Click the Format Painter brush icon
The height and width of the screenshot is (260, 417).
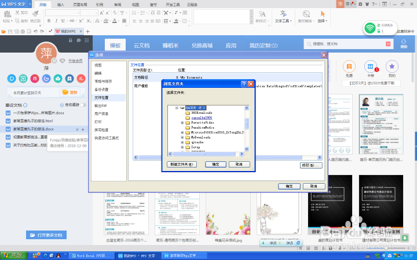click(x=35, y=14)
